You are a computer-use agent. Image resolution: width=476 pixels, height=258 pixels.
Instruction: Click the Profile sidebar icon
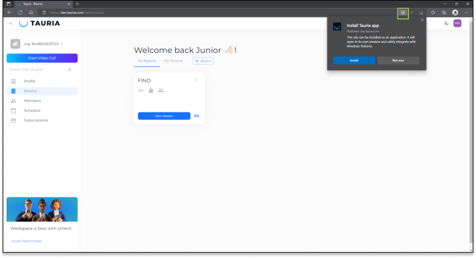click(13, 81)
